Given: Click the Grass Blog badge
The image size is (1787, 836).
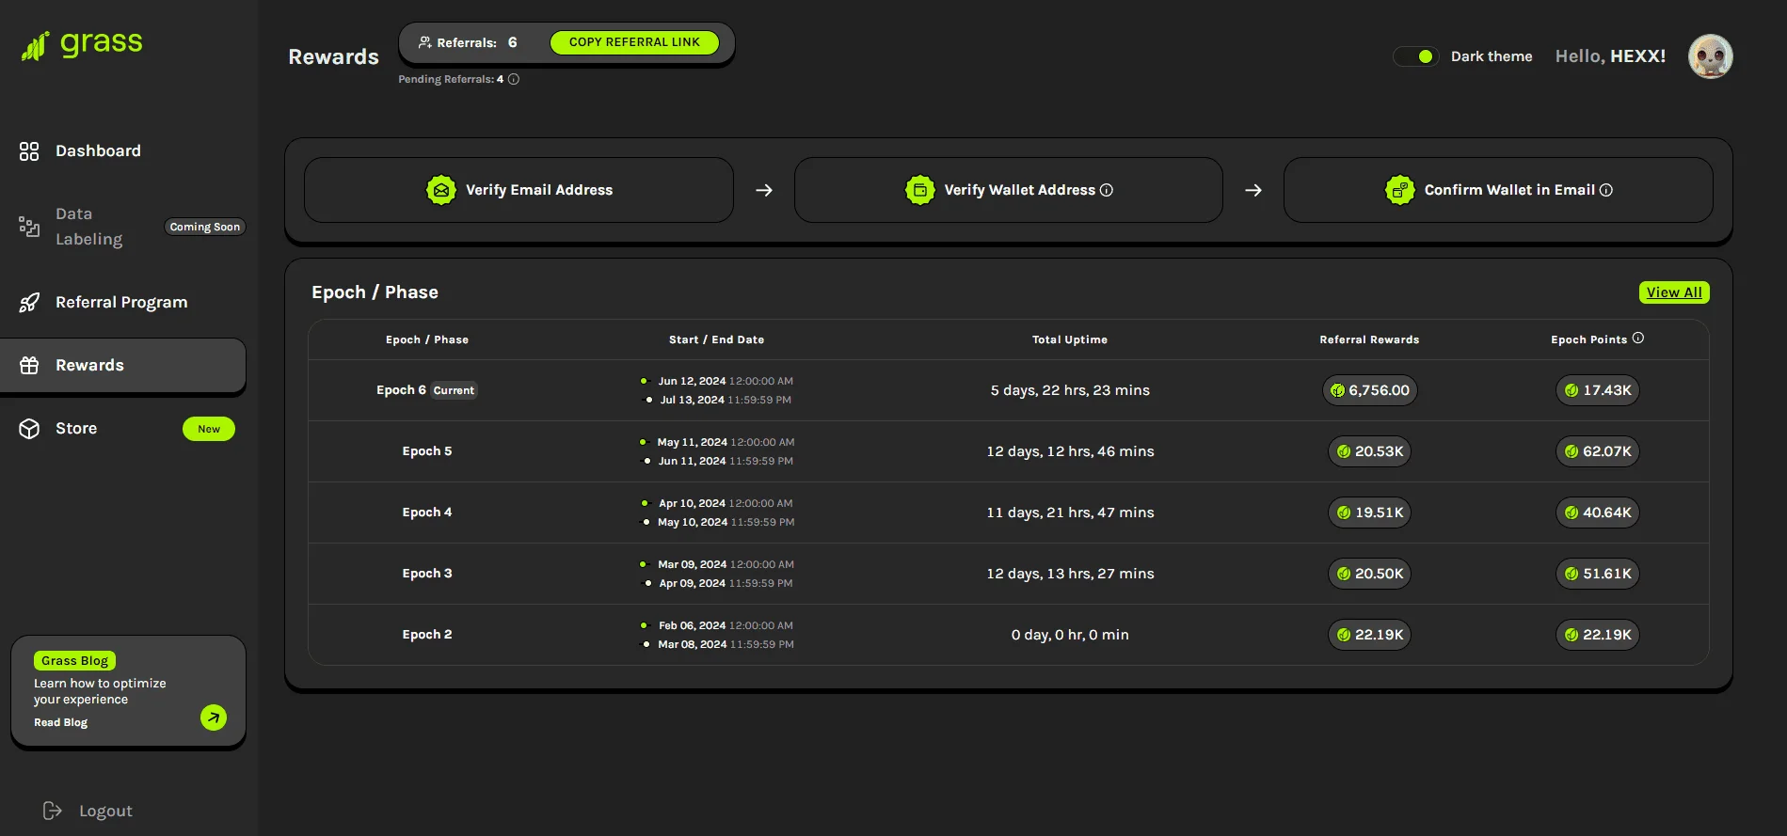Looking at the screenshot, I should point(74,661).
